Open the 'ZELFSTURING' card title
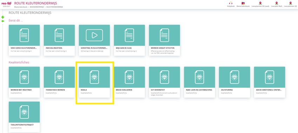The width and height of the screenshot is (298, 133). click(227, 90)
